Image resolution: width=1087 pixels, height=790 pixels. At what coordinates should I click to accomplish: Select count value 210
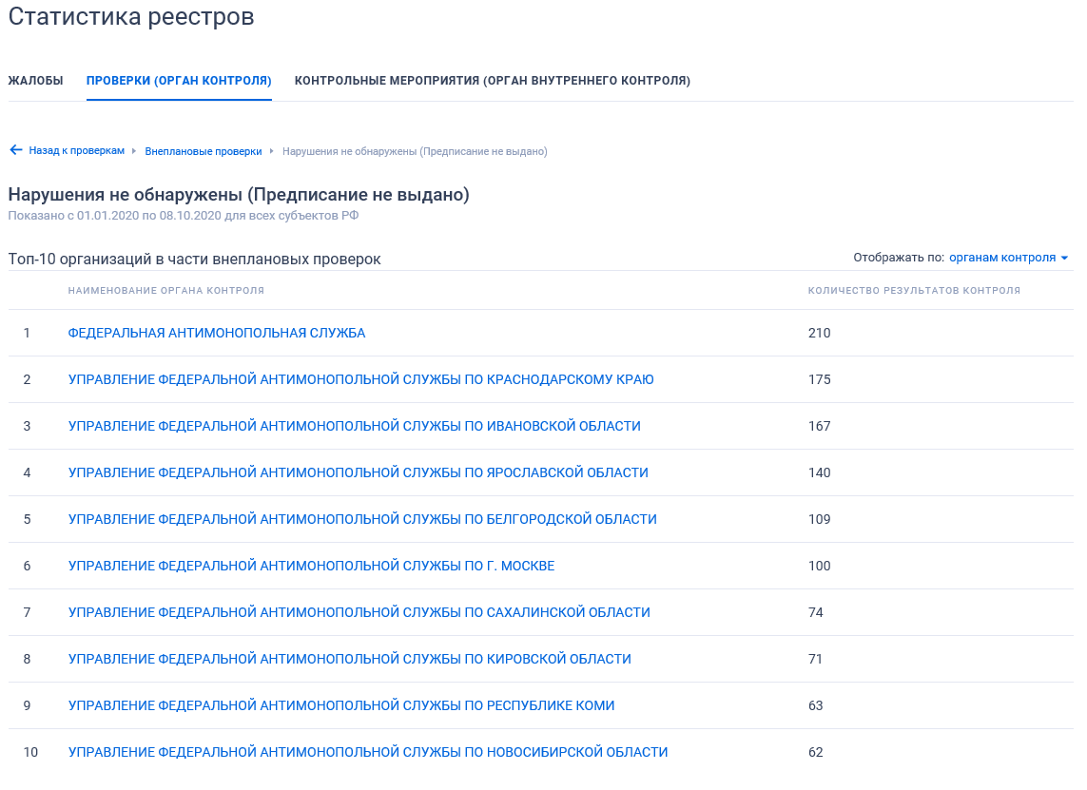819,333
